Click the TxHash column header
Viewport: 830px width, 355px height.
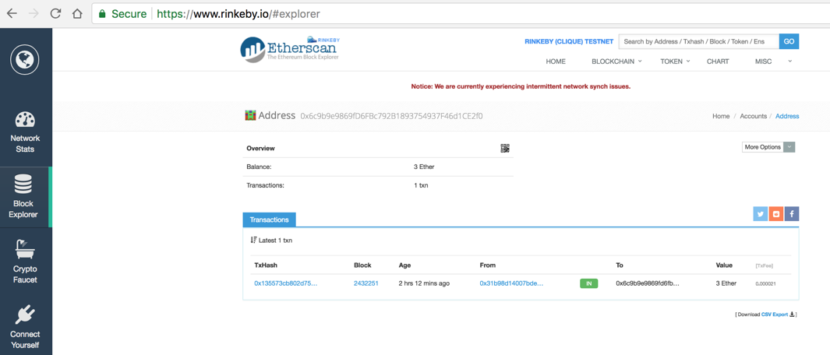click(x=266, y=265)
